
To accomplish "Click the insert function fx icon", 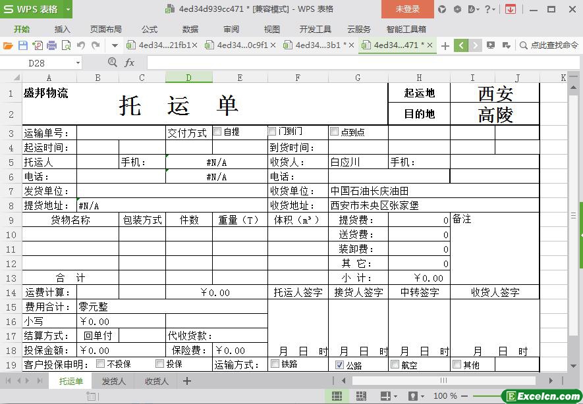I will point(129,63).
